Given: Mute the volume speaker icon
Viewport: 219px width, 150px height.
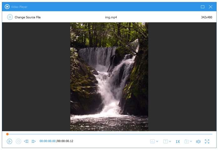Looking at the screenshot, I should 198,141.
